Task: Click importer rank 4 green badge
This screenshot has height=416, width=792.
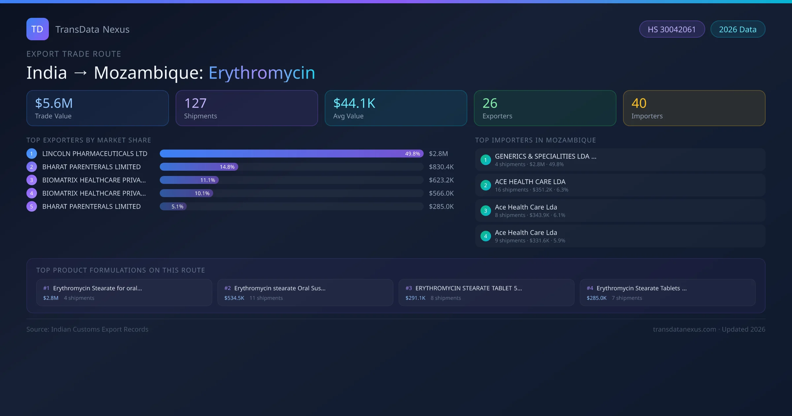Action: [x=485, y=236]
